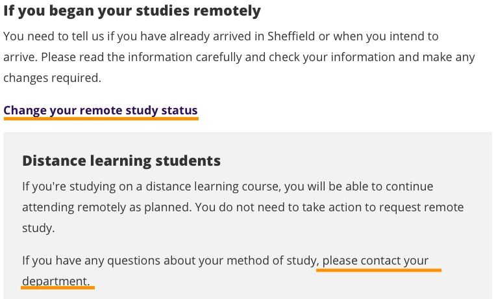Click the words distance learning course in the paragraph

click(213, 187)
